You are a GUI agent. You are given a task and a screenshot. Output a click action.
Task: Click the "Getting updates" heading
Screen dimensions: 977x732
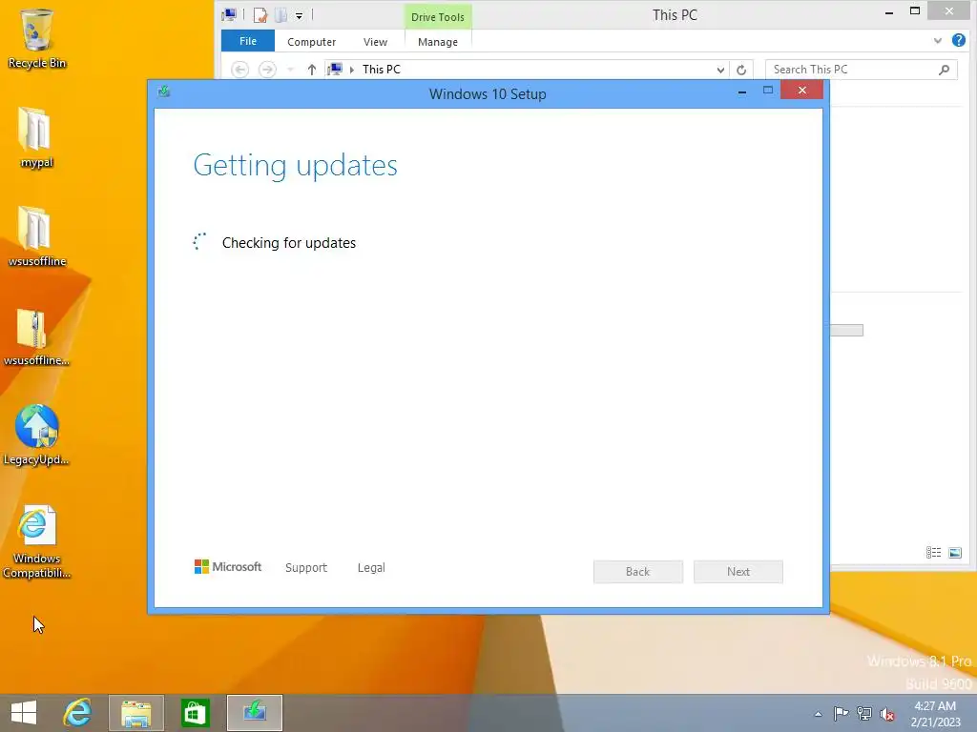coord(296,166)
